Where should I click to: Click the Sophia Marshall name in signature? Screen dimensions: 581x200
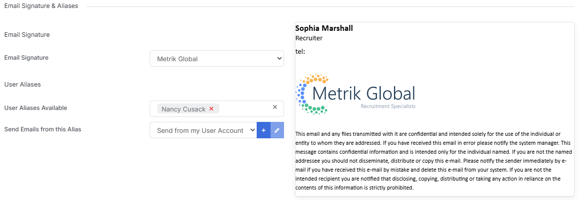324,28
